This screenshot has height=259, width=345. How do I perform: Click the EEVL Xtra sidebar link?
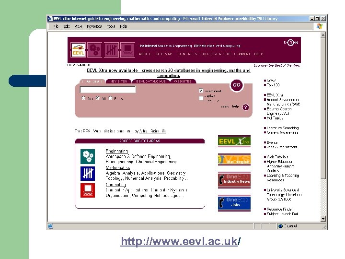pos(275,95)
